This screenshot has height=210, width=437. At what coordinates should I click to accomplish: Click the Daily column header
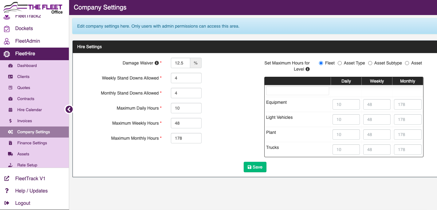(346, 81)
